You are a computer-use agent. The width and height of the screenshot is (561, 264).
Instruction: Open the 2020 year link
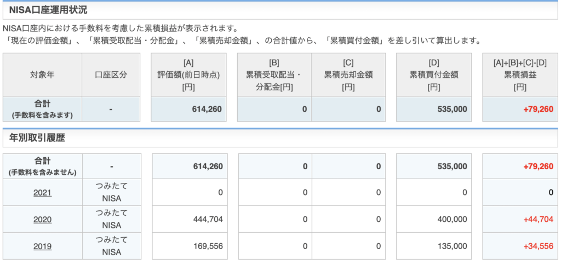click(42, 219)
